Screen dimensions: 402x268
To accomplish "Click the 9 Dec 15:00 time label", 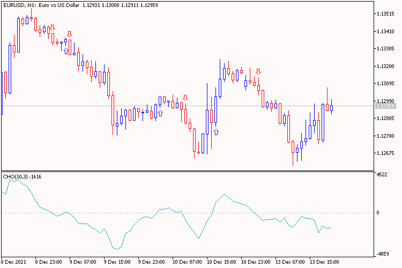I will point(117,262).
